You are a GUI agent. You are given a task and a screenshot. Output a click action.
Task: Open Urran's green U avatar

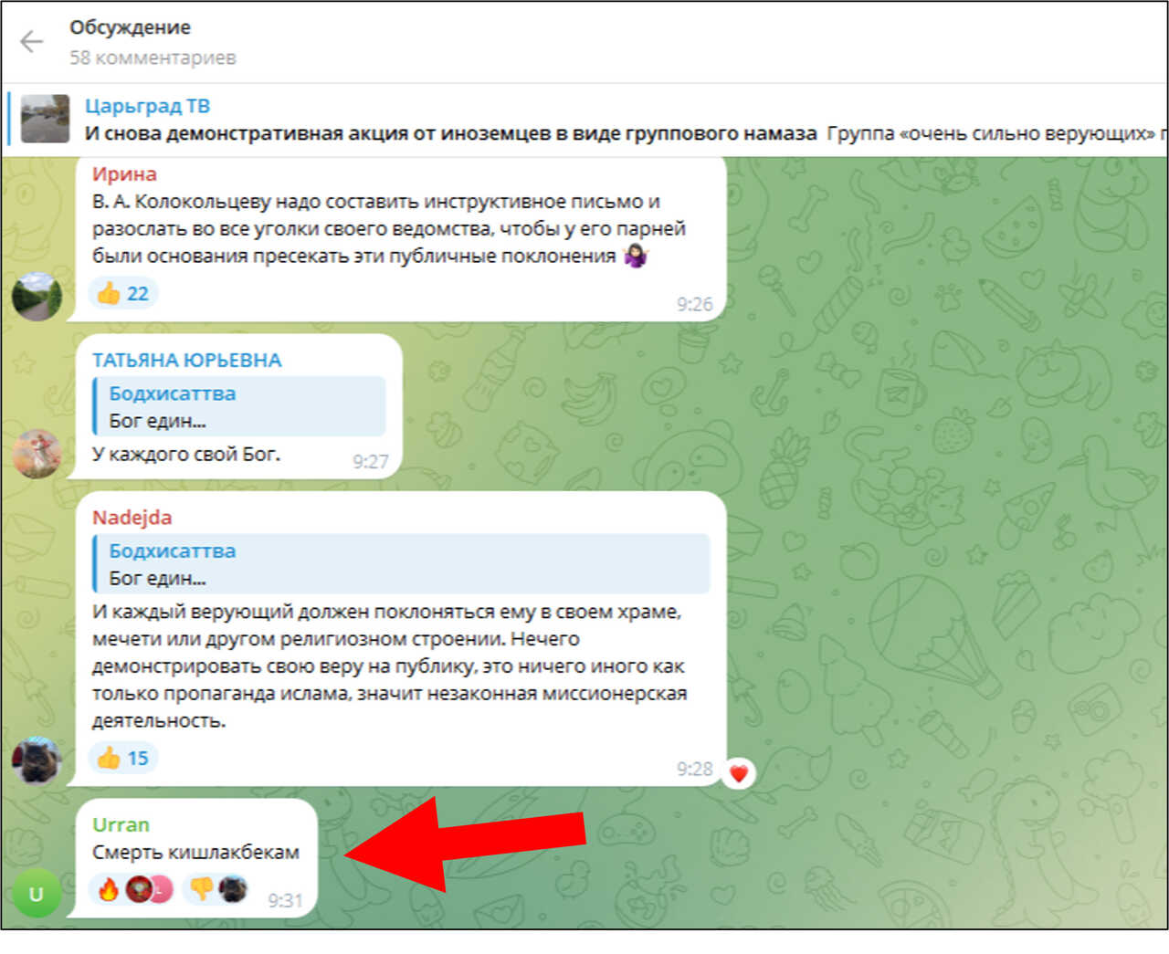tap(37, 894)
